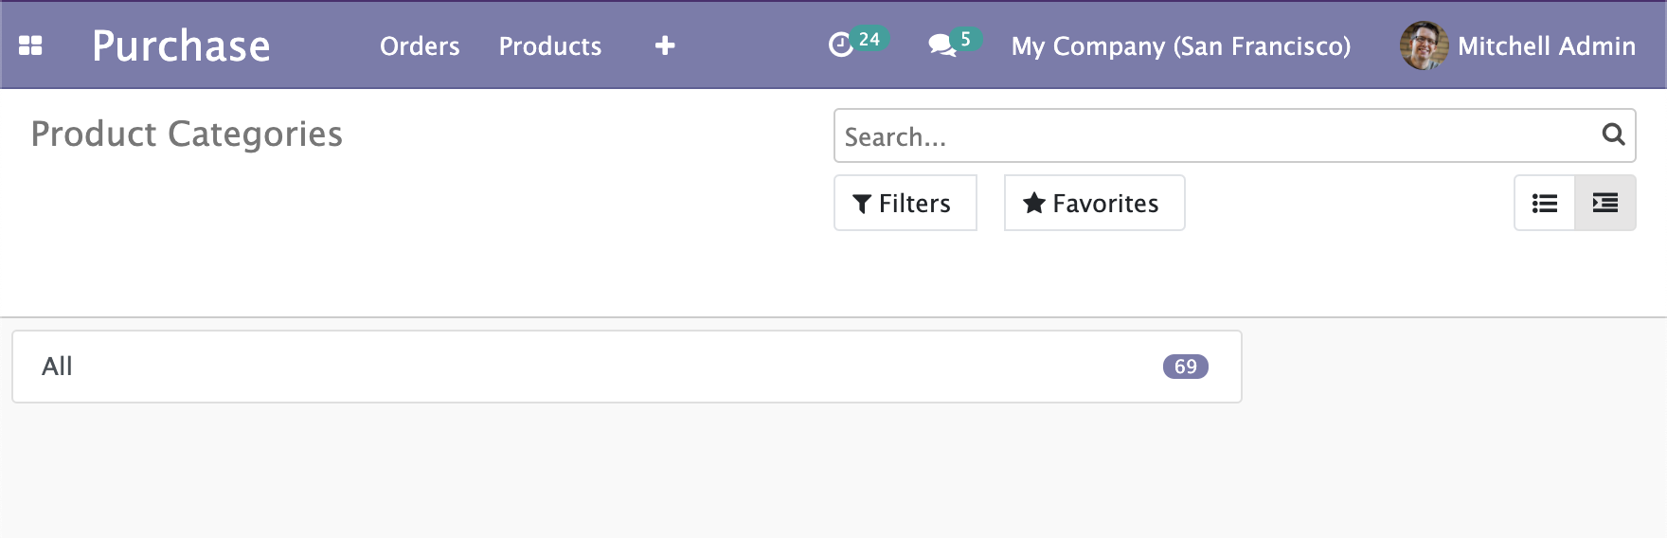Open the conversations chat bubble icon
Viewport: 1667px width, 538px height.
point(941,45)
